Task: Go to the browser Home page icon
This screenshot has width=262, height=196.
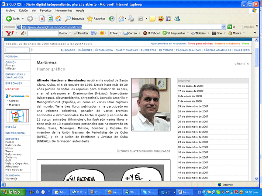Action: [x=59, y=19]
